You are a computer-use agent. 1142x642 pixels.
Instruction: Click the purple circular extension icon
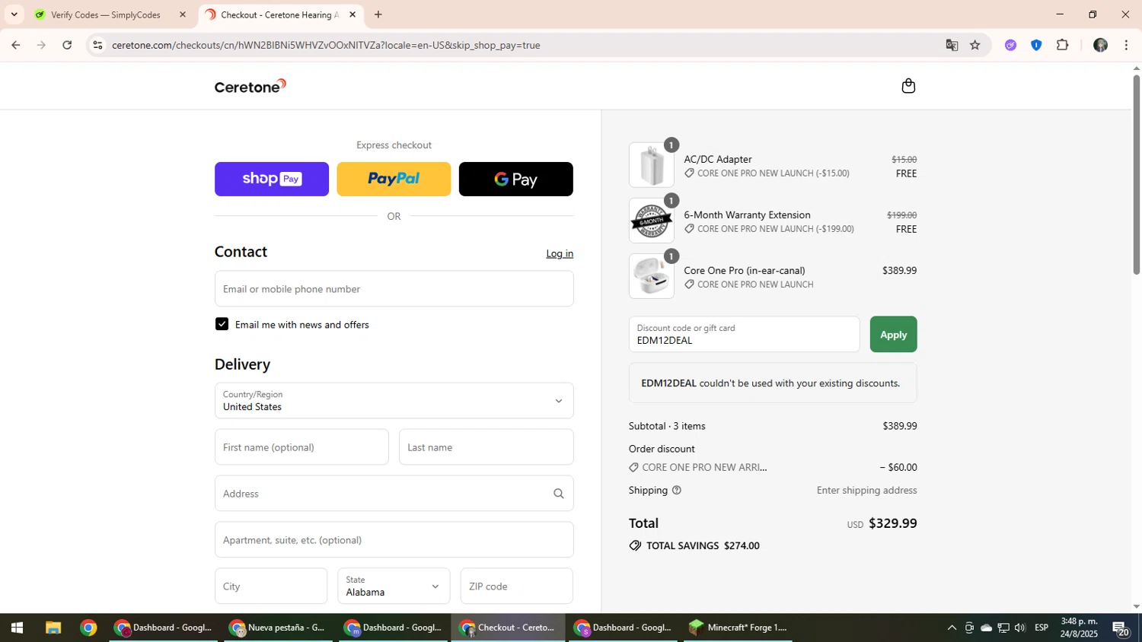pos(1010,46)
